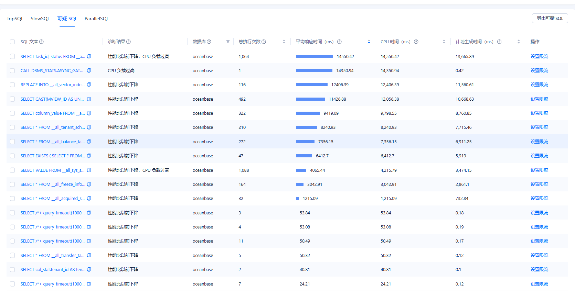This screenshot has height=291, width=575.
Task: Open the ParallelSQL tab
Action: click(x=97, y=19)
